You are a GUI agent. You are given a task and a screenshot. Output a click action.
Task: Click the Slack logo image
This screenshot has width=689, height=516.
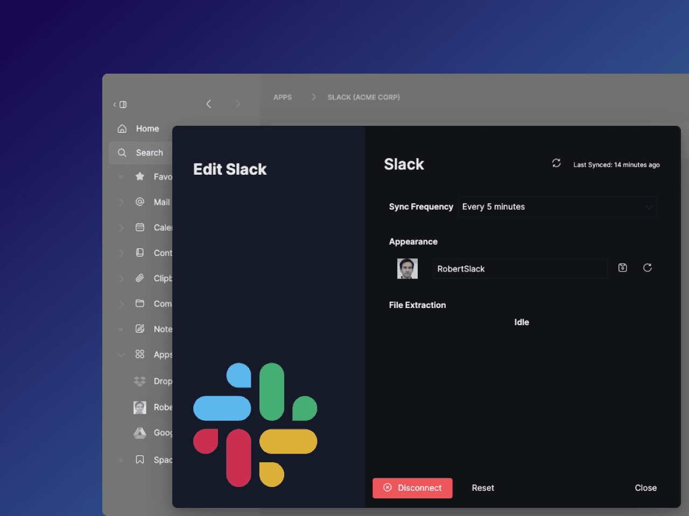(255, 425)
